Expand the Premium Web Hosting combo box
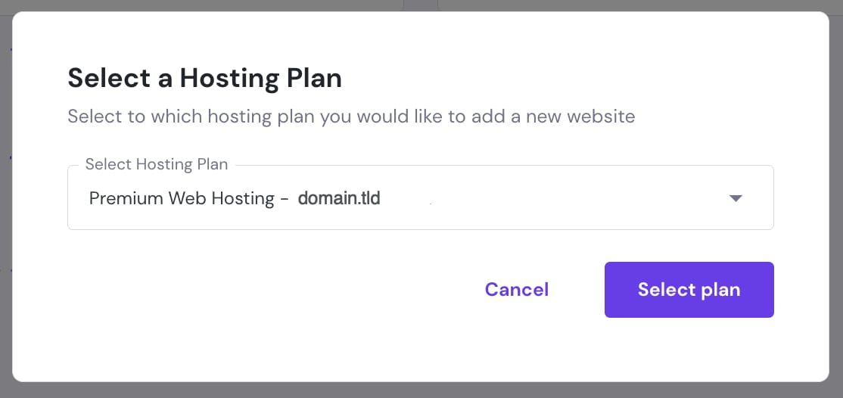 pyautogui.click(x=530, y=198)
